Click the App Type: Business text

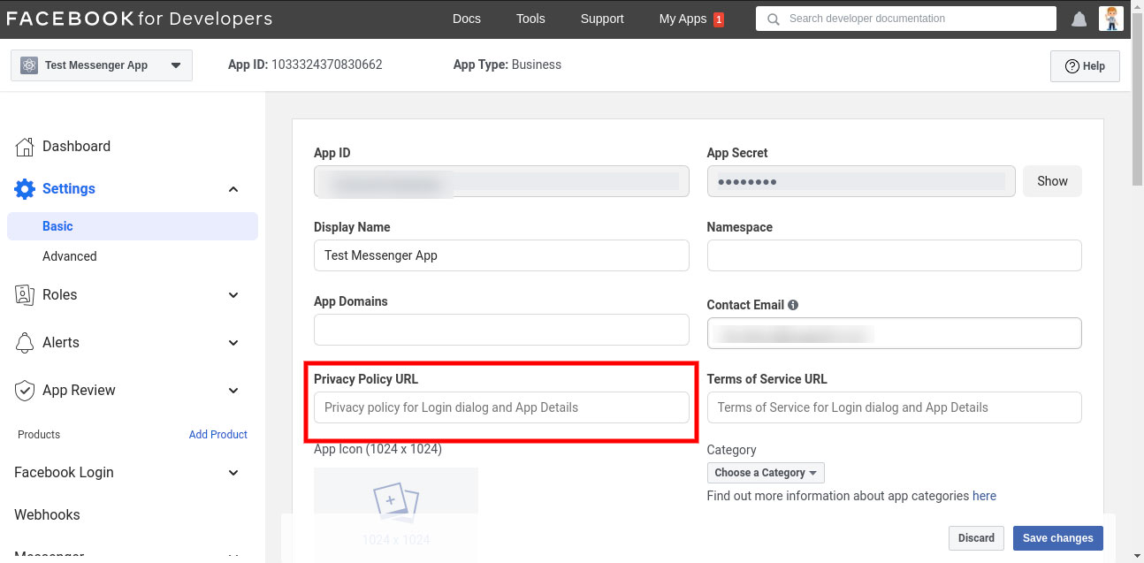point(507,65)
